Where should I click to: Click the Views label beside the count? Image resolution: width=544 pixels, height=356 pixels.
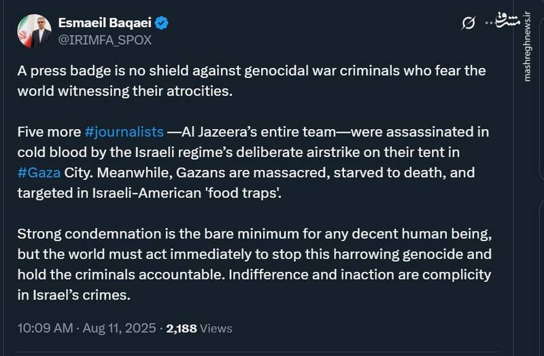[x=216, y=328]
